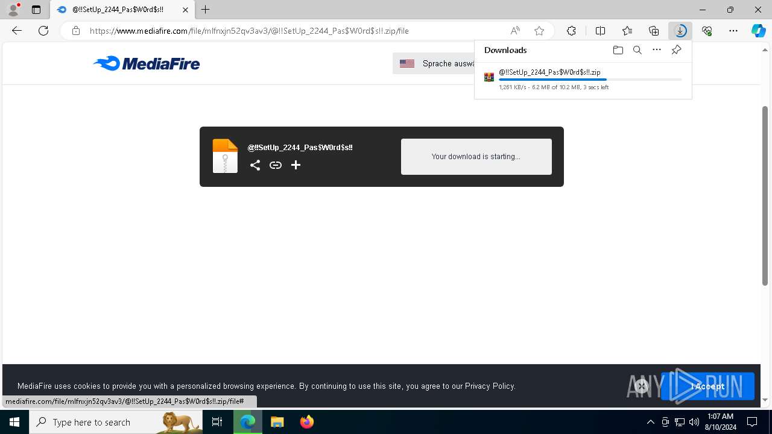Click the I Accept cookies button
Viewport: 772px width, 434px height.
[707, 386]
